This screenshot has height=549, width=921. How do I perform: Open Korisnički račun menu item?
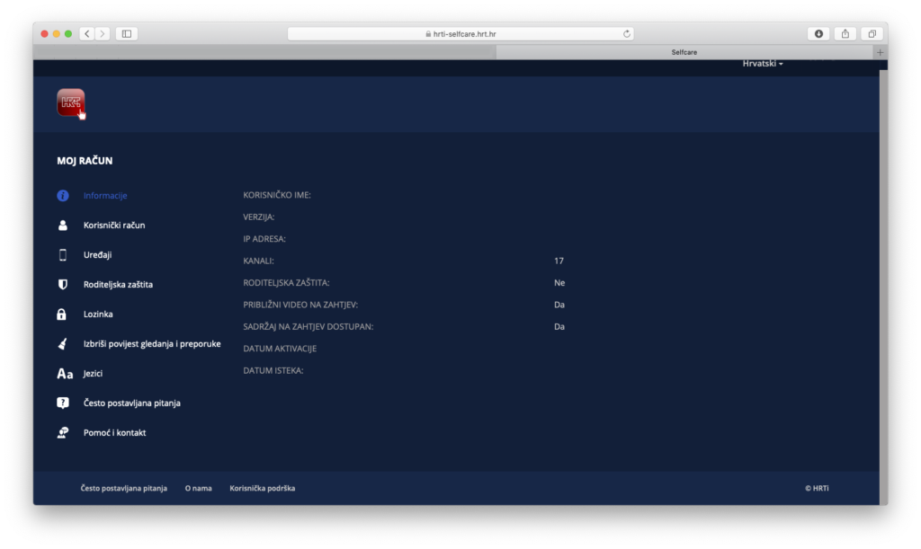click(x=114, y=226)
